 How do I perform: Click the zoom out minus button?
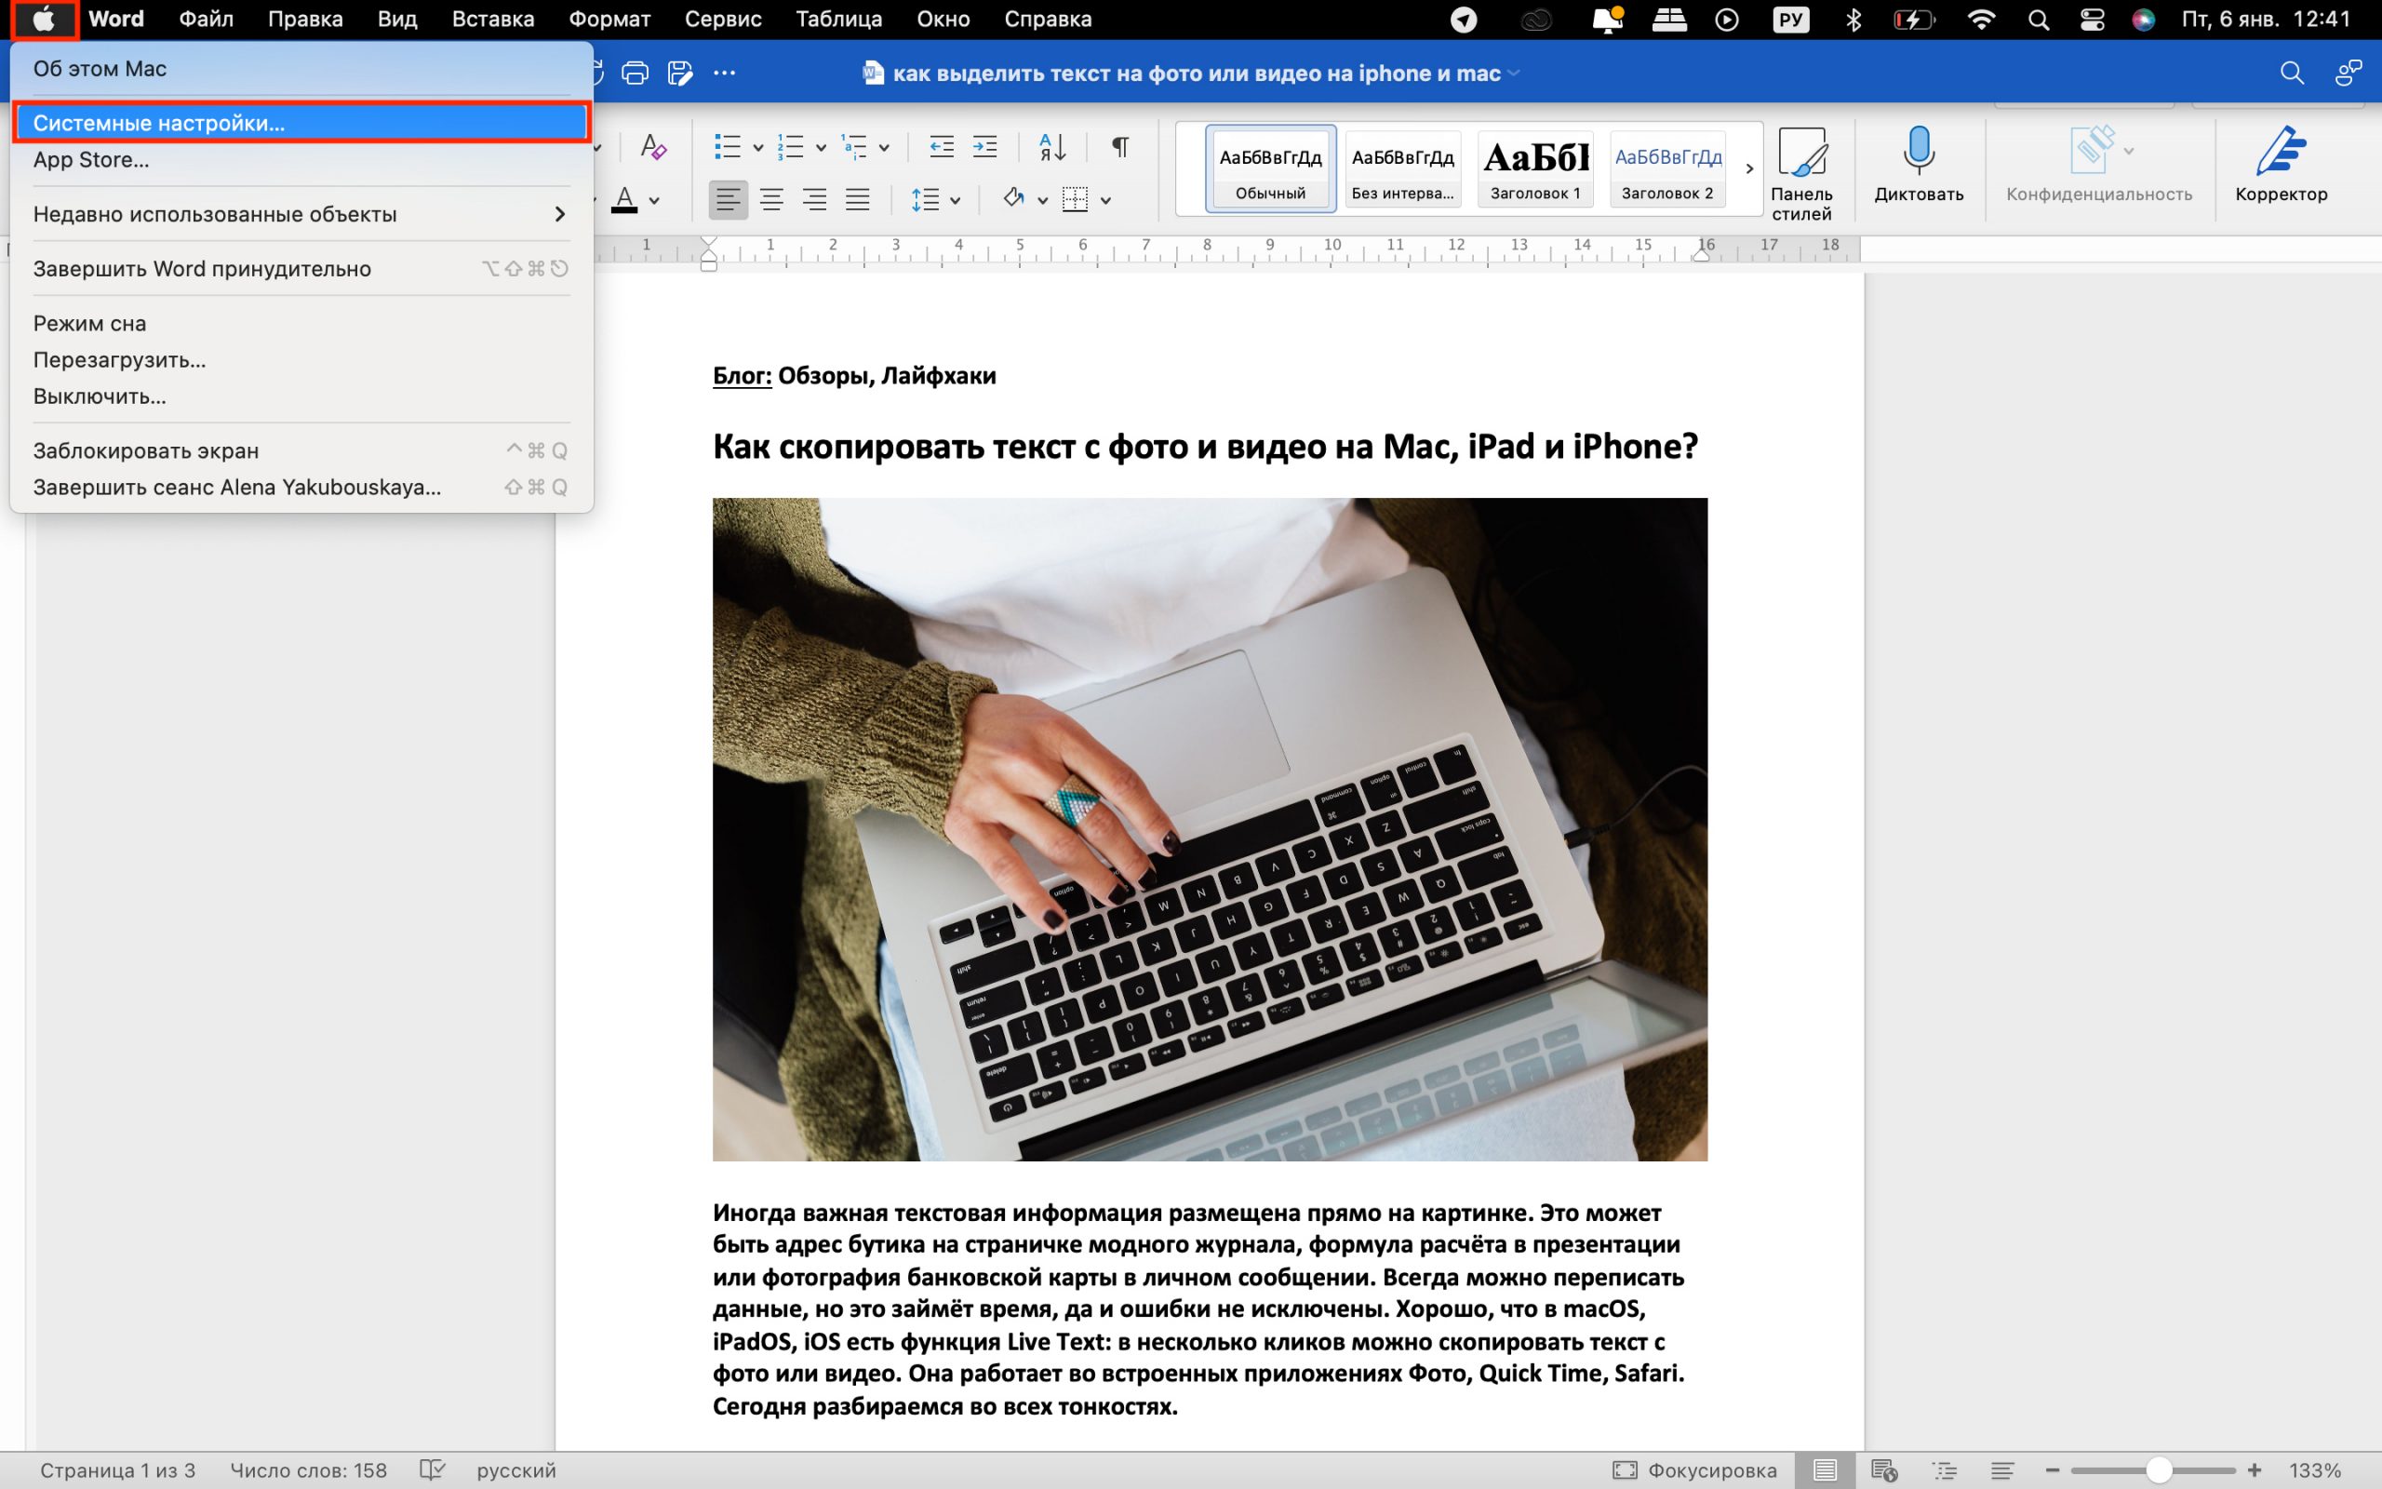[x=2053, y=1470]
